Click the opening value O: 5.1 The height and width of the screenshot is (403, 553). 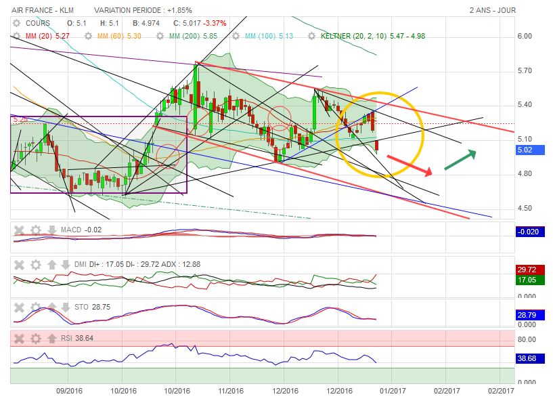coord(76,23)
